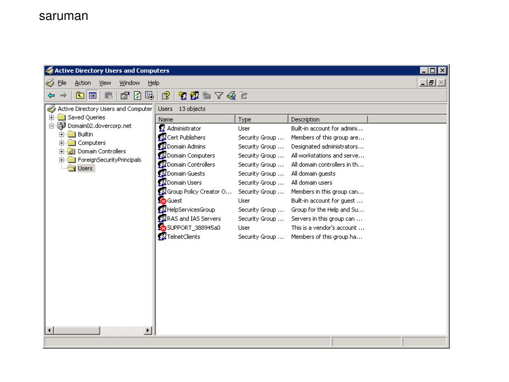Click the Filter options funnel icon
Screen dimensions: 509x382
[x=219, y=95]
